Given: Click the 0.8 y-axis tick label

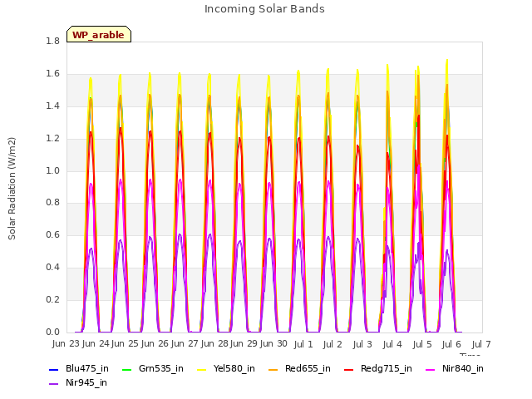Looking at the screenshot, I should click(52, 203).
